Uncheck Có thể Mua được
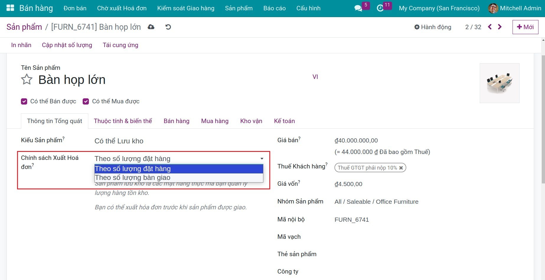Image resolution: width=545 pixels, height=280 pixels. coord(86,101)
